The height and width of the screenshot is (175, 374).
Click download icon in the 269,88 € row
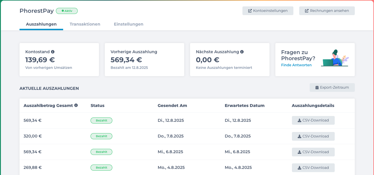coord(299,168)
